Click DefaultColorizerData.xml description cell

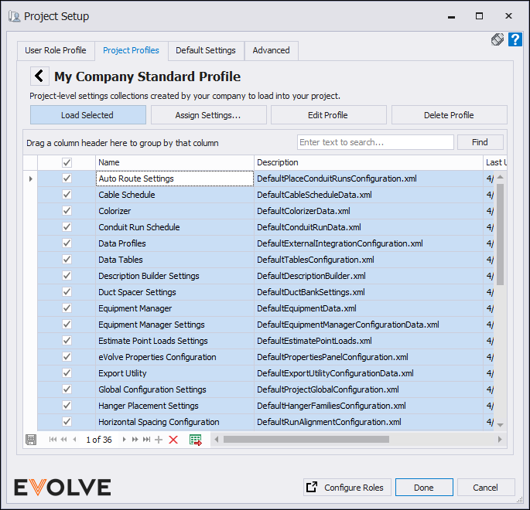tap(368, 211)
